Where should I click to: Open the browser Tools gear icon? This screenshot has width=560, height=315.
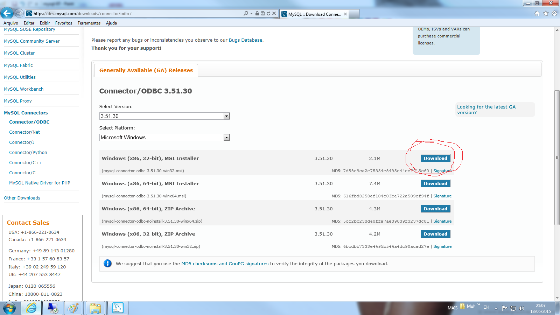tap(554, 14)
